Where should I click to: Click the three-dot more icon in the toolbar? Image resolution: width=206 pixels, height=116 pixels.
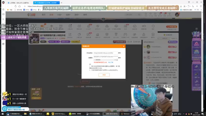(x=153, y=26)
